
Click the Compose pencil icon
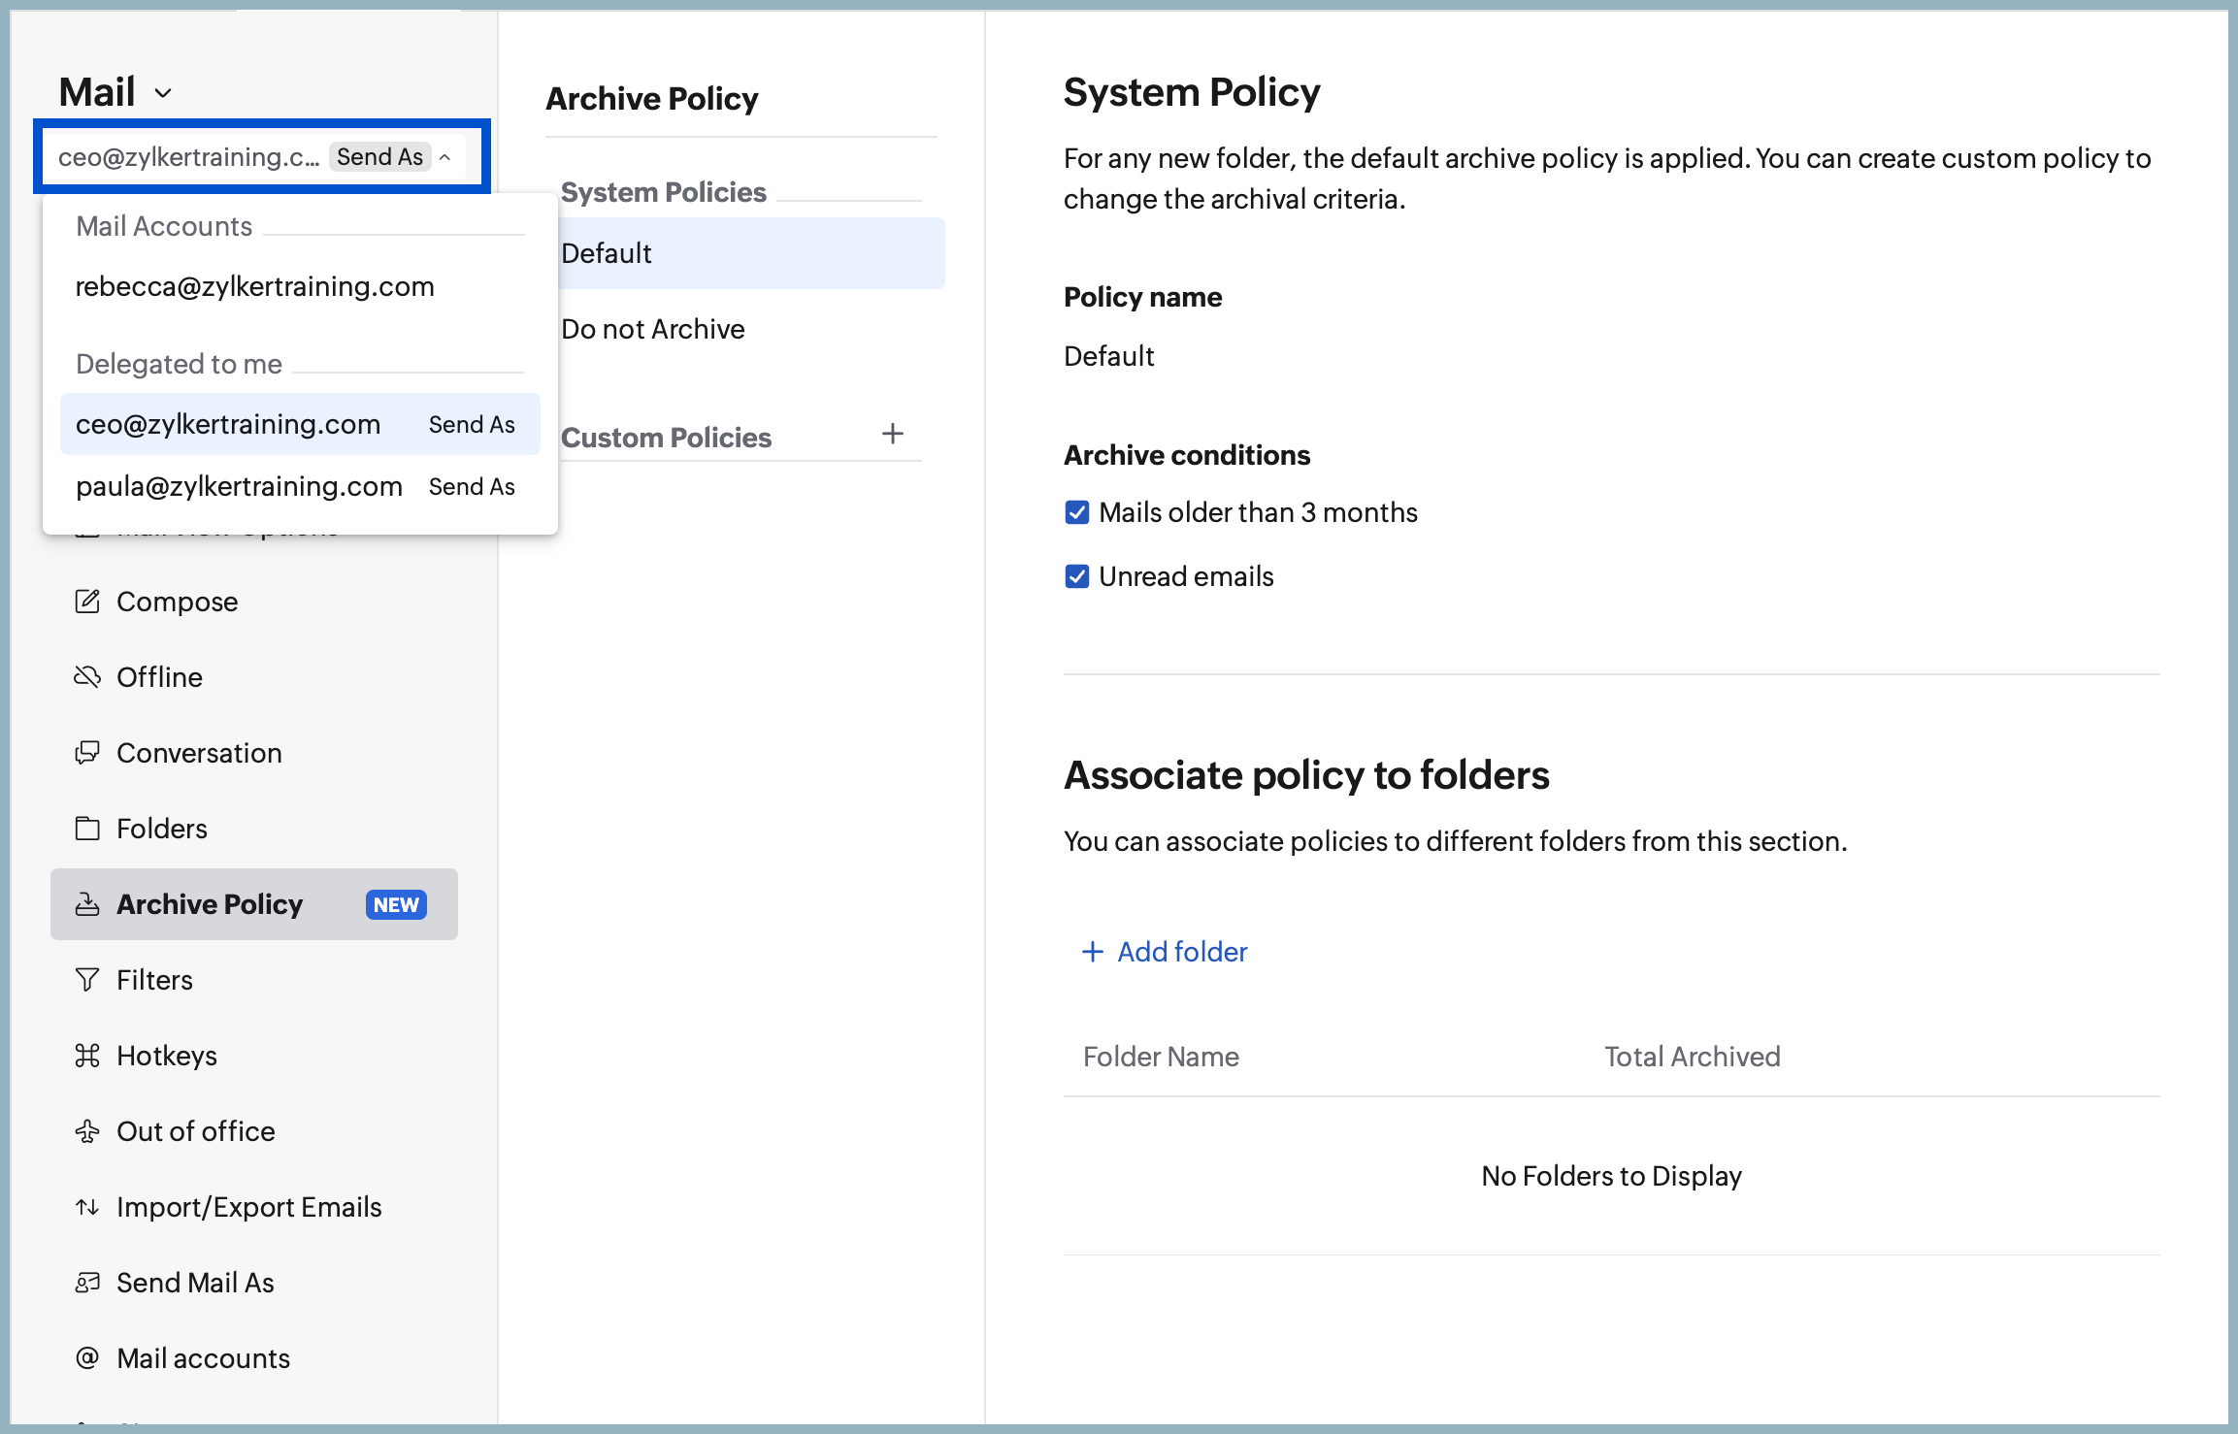(87, 602)
